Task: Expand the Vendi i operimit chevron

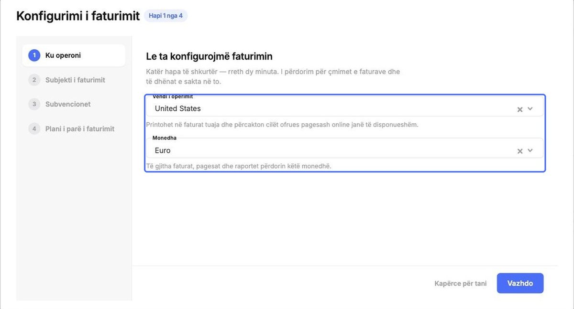Action: (530, 109)
